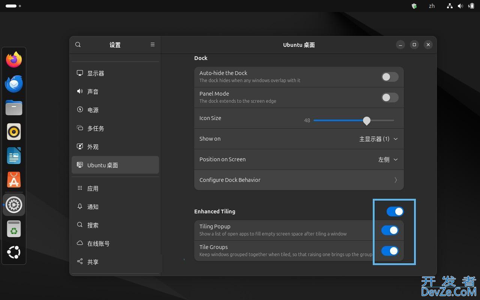Click the multitasking icon in sidebar

coord(80,128)
